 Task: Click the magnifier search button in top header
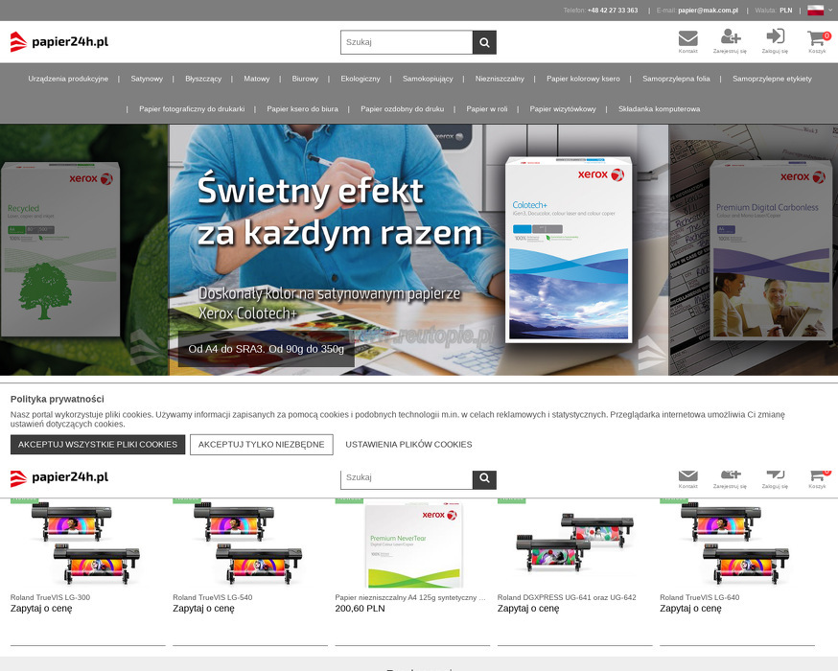coord(484,42)
